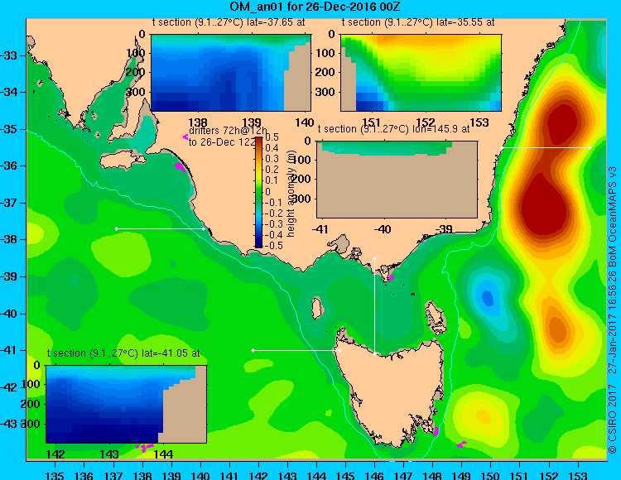Click the white section line west of Tasmania

[x=296, y=350]
